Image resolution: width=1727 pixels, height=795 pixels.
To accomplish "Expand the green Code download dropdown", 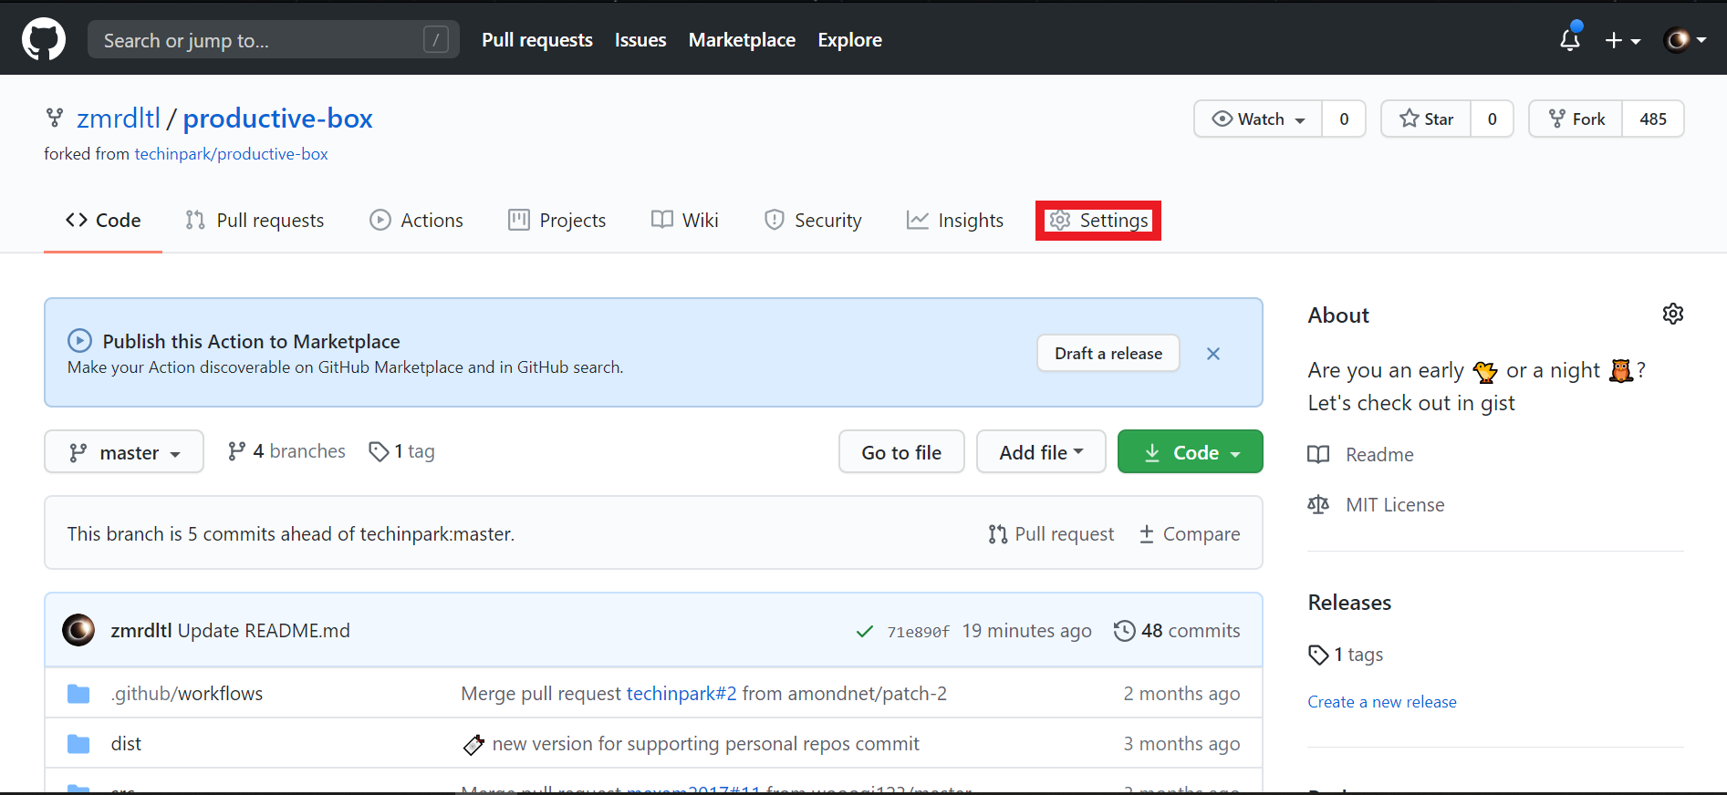I will coord(1191,452).
